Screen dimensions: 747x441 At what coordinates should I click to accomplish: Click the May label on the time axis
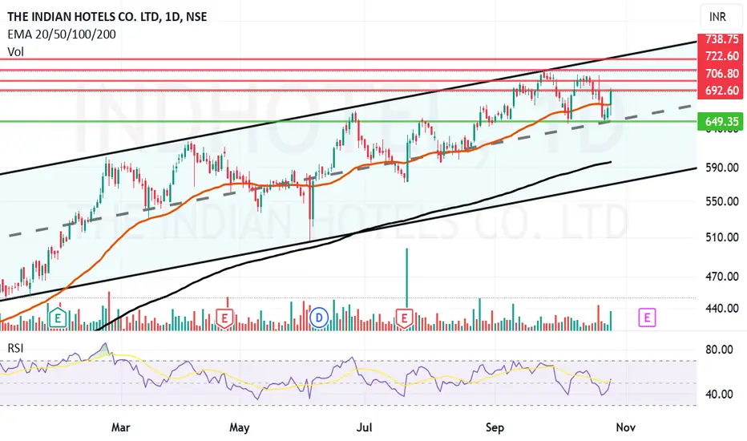click(239, 427)
